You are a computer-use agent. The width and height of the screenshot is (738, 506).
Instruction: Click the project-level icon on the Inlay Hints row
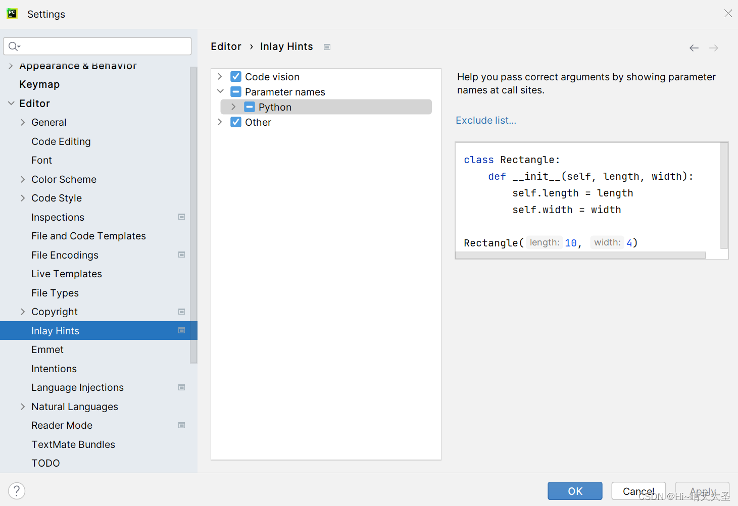click(181, 330)
